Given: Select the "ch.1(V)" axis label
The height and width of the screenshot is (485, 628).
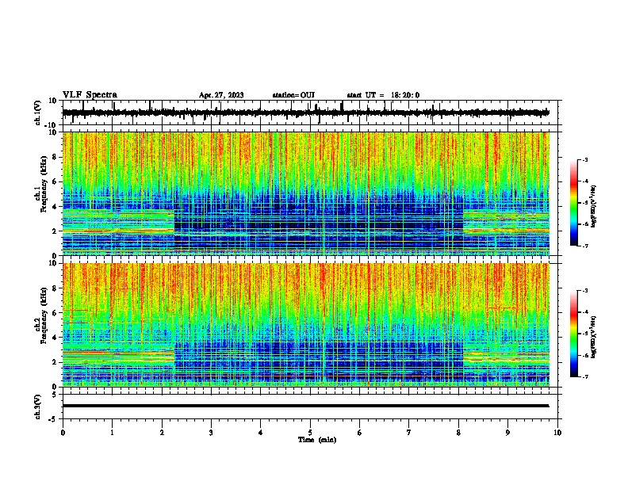Looking at the screenshot, I should (x=38, y=113).
